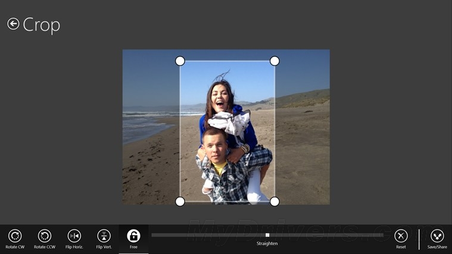Click left end of Straighten slider track
The height and width of the screenshot is (254, 452).
pos(154,235)
